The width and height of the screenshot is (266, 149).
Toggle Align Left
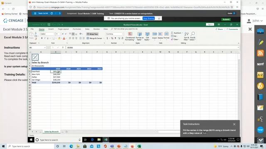(x=70, y=38)
